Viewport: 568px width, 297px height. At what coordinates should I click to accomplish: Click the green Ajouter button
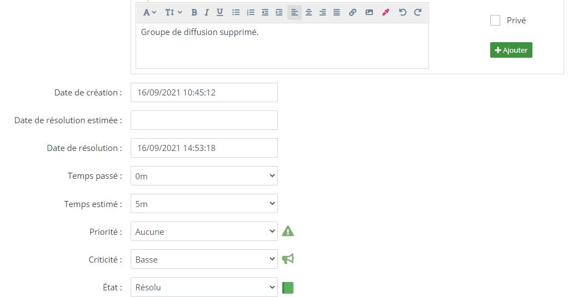pos(511,50)
